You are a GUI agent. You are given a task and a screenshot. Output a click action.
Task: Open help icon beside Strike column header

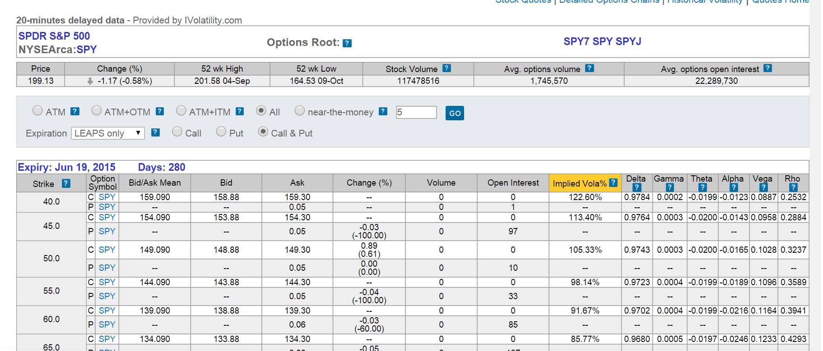click(x=66, y=183)
